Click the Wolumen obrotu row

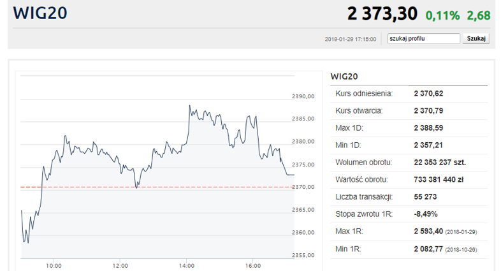(x=409, y=163)
